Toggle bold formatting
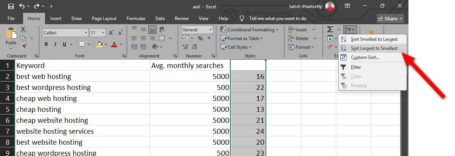 46,44
